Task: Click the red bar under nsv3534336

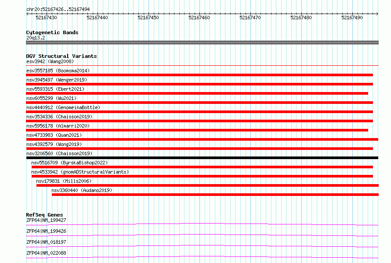Action: coord(199,121)
